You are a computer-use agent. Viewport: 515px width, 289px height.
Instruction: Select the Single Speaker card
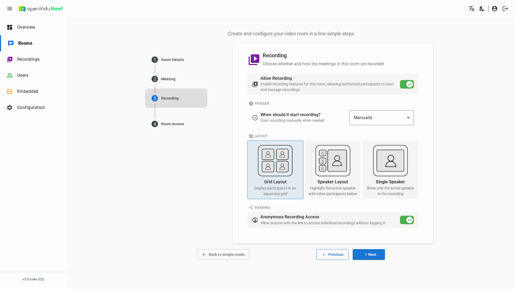(x=390, y=170)
